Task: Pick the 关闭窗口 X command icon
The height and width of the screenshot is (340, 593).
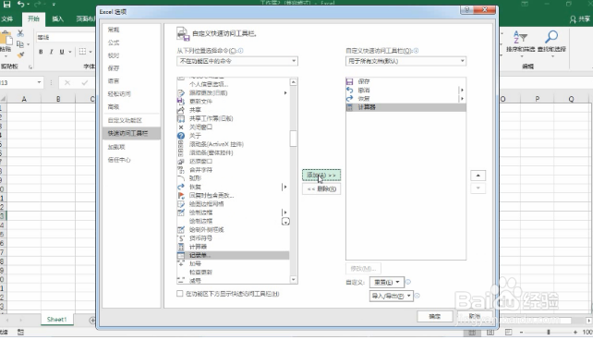Action: (x=181, y=127)
